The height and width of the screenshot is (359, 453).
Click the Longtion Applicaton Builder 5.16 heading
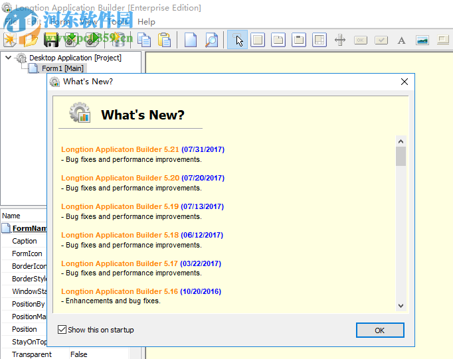[120, 291]
